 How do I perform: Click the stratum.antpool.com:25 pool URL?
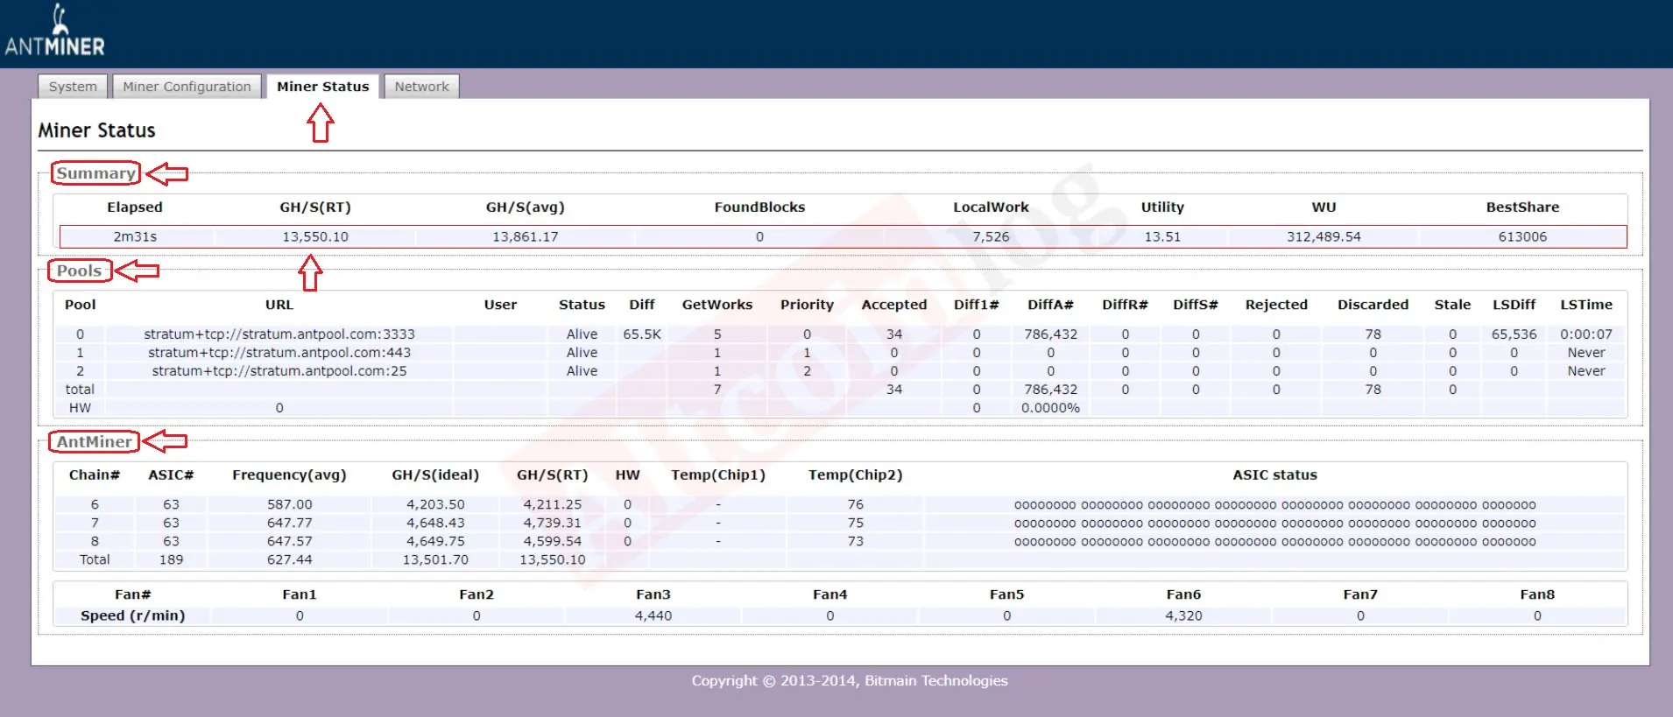279,371
